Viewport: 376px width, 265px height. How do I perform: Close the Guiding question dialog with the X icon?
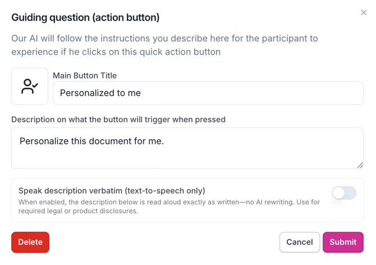click(x=364, y=12)
